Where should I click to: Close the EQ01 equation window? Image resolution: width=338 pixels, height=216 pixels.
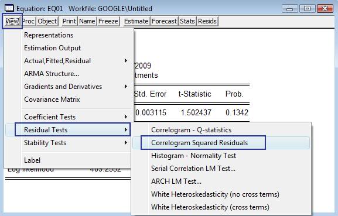point(325,9)
